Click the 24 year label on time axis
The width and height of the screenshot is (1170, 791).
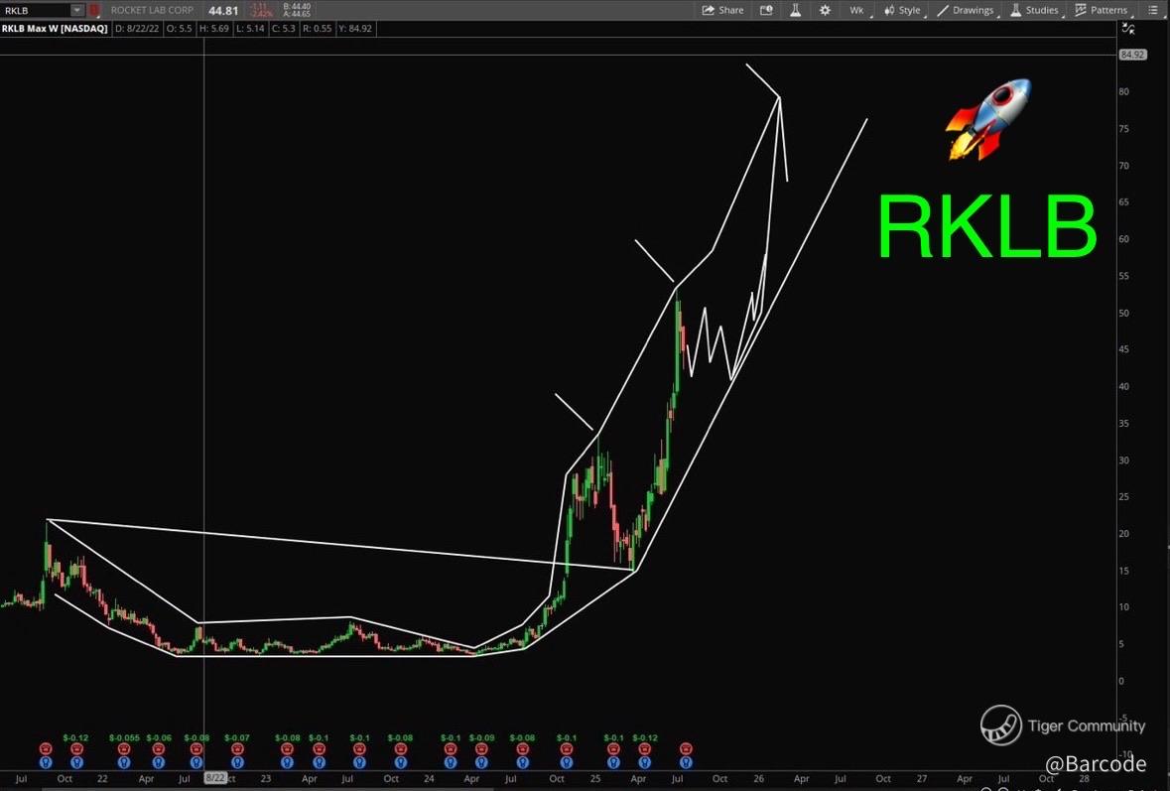click(429, 778)
